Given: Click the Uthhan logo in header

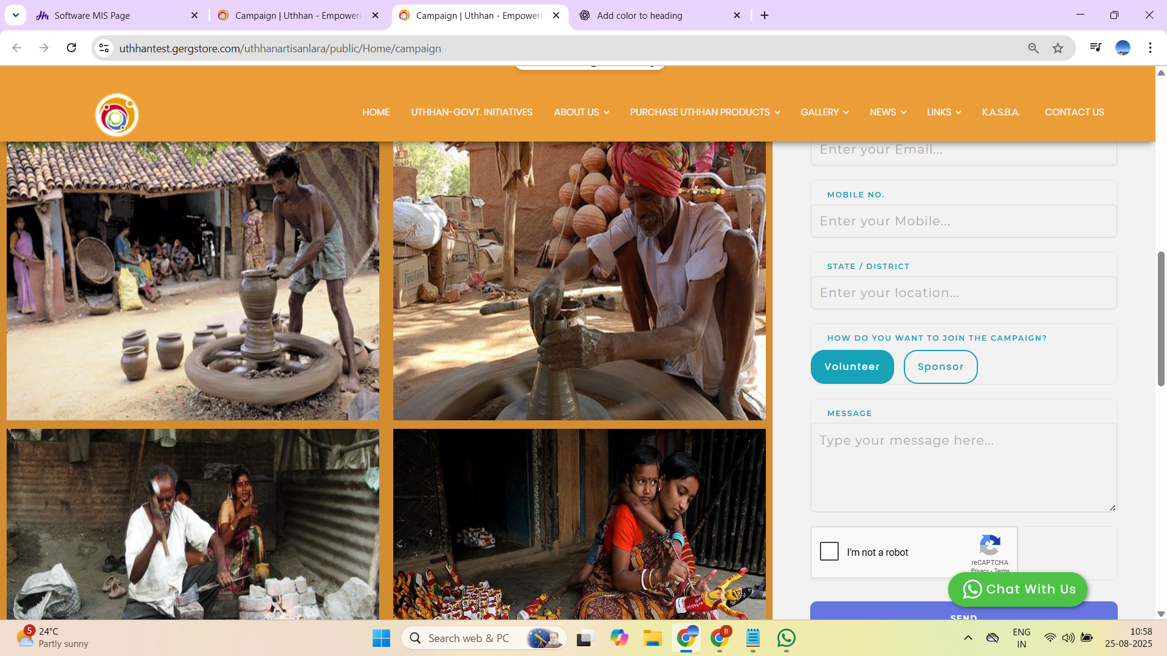Looking at the screenshot, I should coord(117,115).
